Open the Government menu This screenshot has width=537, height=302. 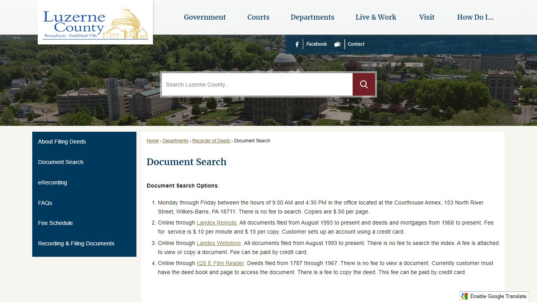point(205,17)
